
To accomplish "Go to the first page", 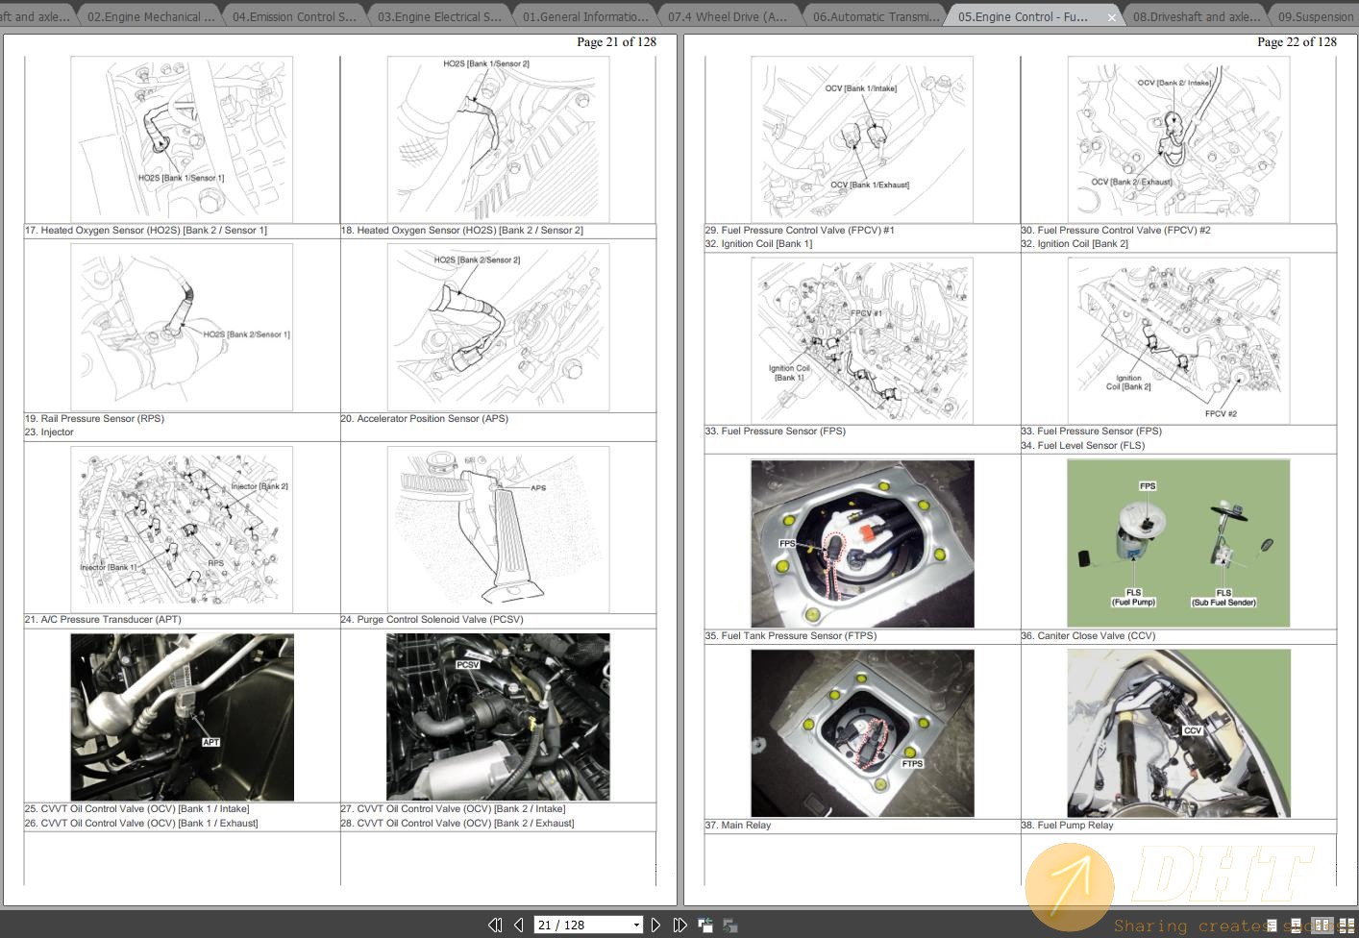I will tap(495, 925).
